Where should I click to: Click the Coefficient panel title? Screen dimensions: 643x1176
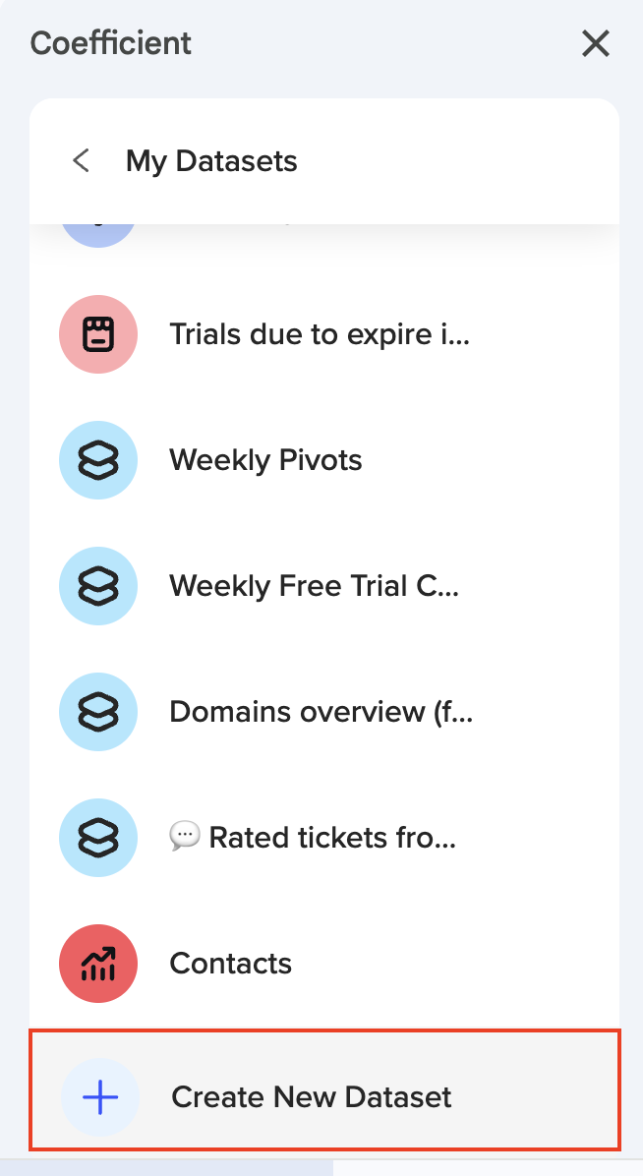(x=111, y=43)
